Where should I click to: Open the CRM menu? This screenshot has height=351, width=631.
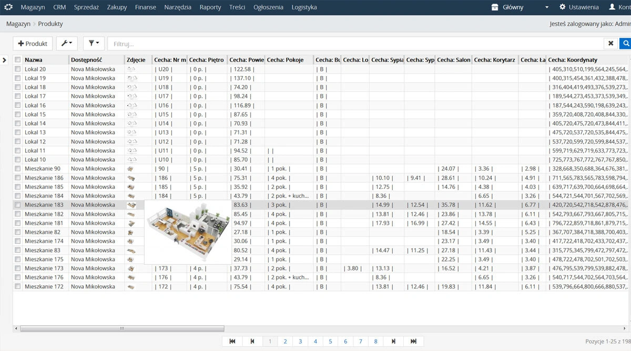[x=59, y=7]
